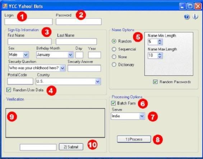The width and height of the screenshot is (203, 159).
Task: Click the Postal Code field
Action: click(20, 81)
